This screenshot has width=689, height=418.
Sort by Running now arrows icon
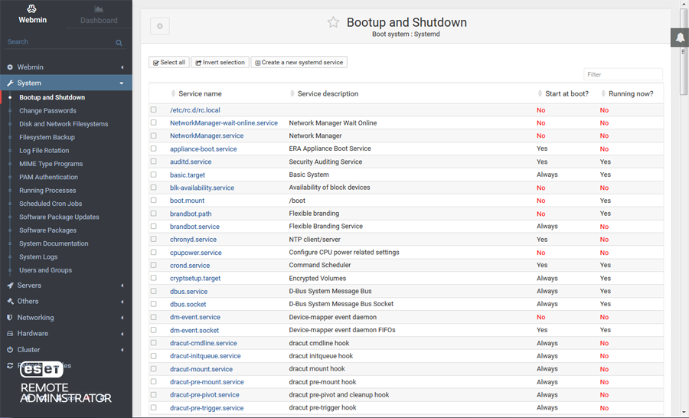pyautogui.click(x=603, y=93)
